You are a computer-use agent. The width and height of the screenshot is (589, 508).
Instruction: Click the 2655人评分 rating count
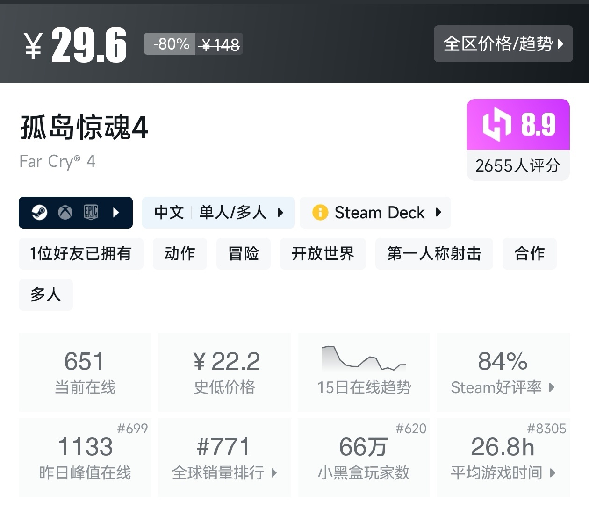pyautogui.click(x=518, y=165)
